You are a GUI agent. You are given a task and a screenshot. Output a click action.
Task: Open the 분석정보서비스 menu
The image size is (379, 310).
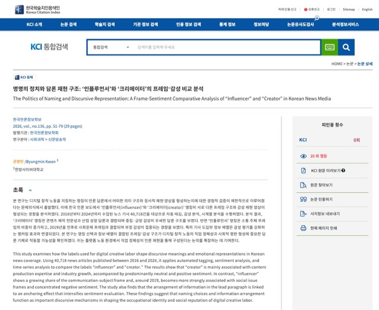click(345, 24)
